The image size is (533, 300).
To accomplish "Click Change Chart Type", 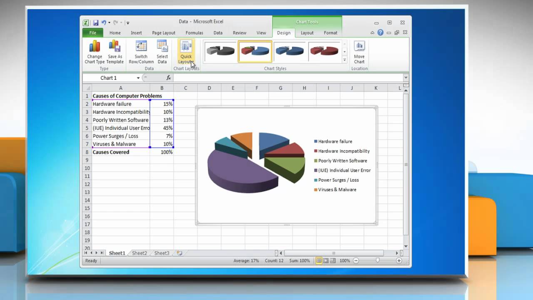I will (x=95, y=52).
